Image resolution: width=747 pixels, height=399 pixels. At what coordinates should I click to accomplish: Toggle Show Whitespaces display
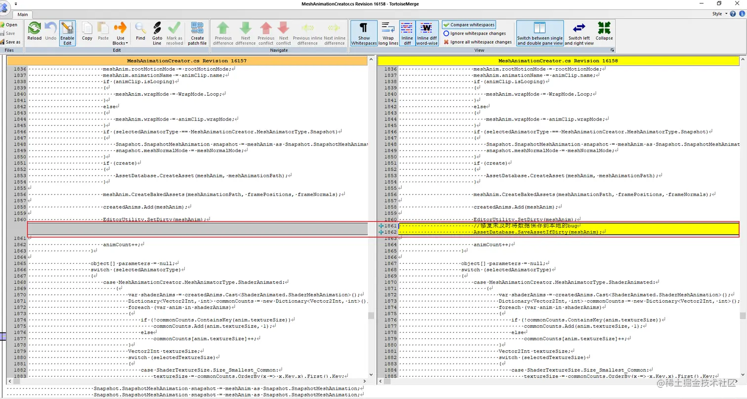click(364, 33)
